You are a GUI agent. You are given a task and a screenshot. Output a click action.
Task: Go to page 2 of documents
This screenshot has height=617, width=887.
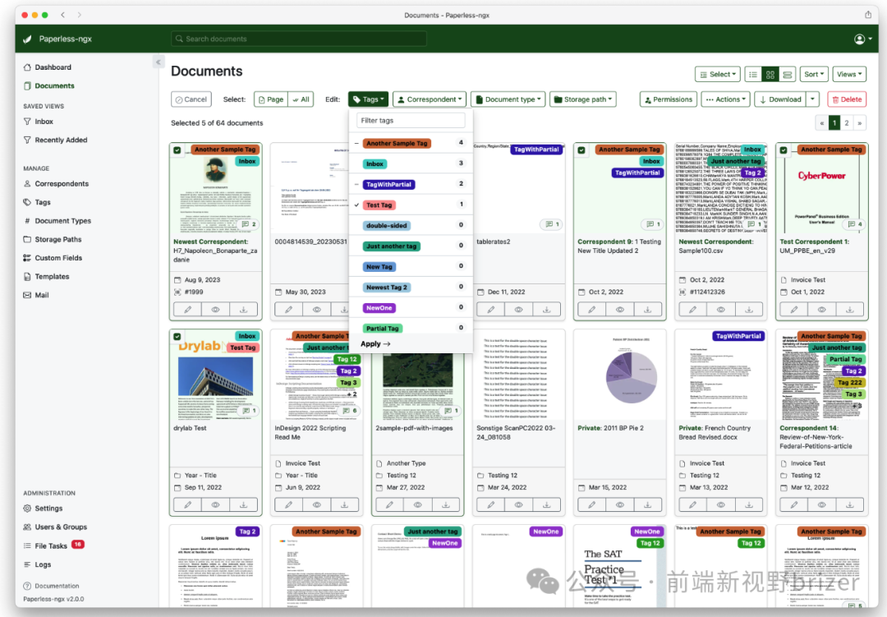pyautogui.click(x=847, y=123)
